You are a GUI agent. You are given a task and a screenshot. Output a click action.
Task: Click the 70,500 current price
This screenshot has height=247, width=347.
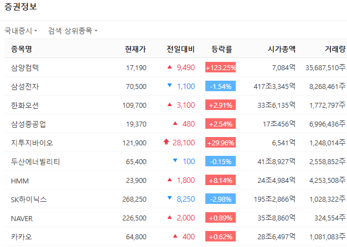pyautogui.click(x=136, y=86)
